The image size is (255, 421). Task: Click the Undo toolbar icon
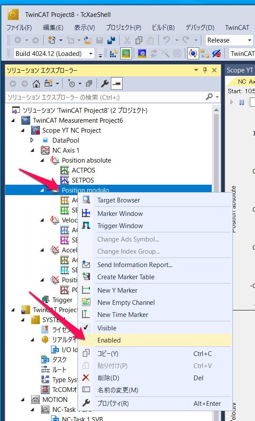click(x=167, y=40)
